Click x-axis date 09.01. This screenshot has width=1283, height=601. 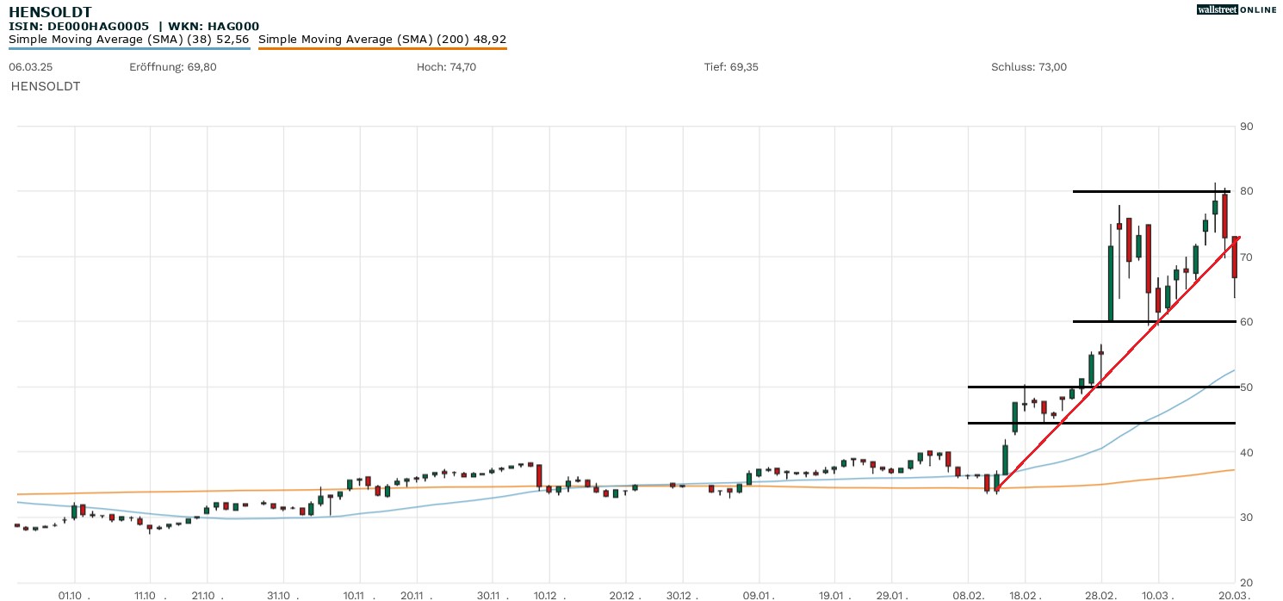click(x=759, y=595)
